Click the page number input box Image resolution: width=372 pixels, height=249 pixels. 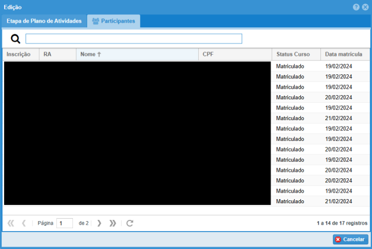[x=64, y=223]
